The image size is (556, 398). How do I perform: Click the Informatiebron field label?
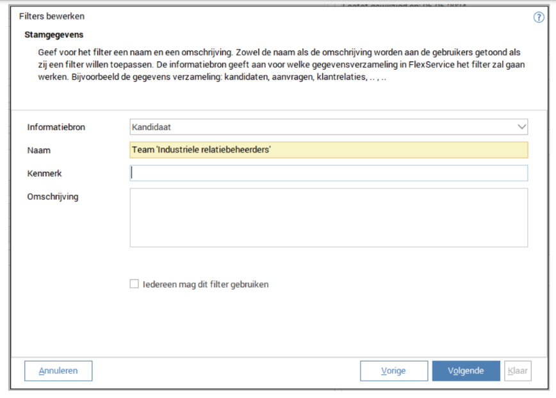coord(56,128)
